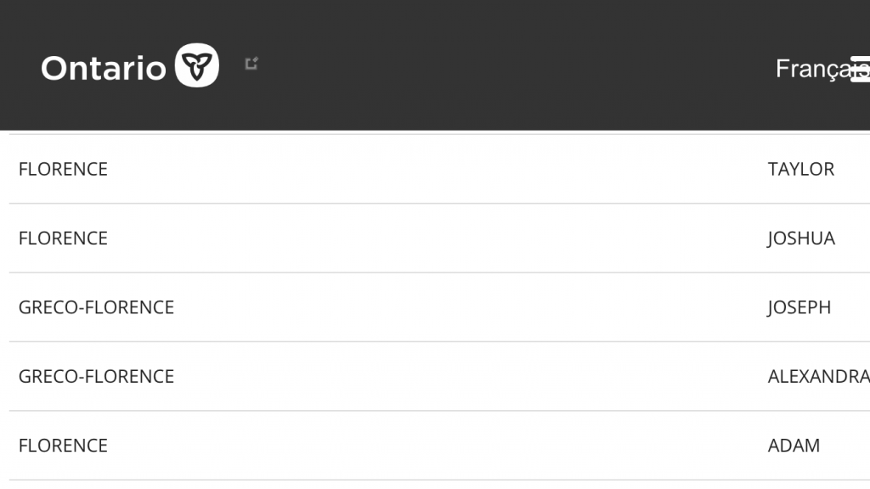Click the Ontario wordmark text

pos(103,68)
